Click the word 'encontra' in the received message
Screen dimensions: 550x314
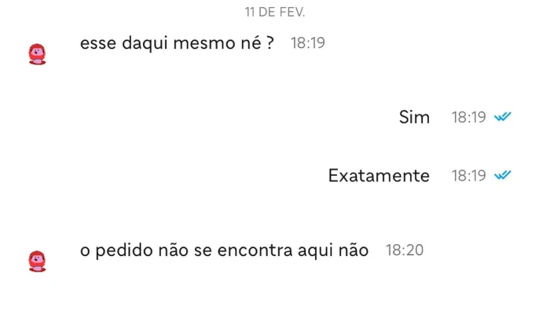(x=255, y=251)
